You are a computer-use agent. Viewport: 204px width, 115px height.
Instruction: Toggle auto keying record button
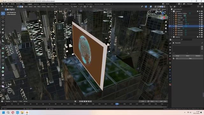tap(75, 101)
